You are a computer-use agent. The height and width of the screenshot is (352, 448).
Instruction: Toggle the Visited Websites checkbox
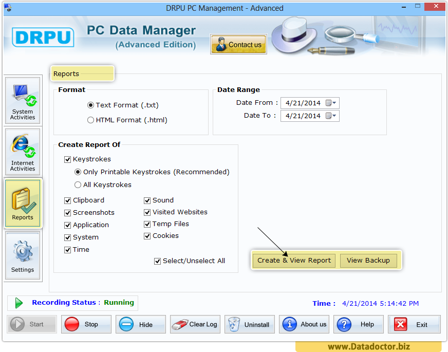point(147,212)
